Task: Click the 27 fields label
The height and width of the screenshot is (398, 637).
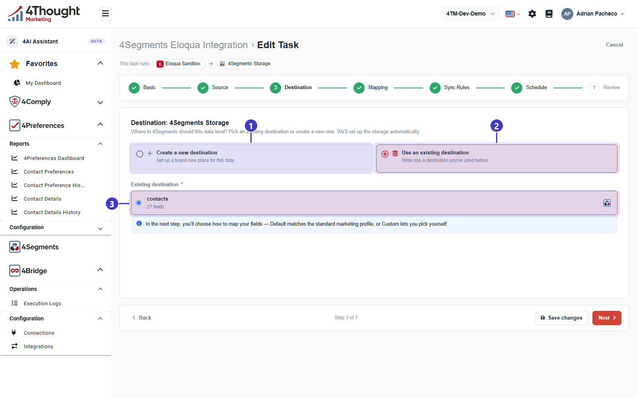Action: click(x=155, y=207)
